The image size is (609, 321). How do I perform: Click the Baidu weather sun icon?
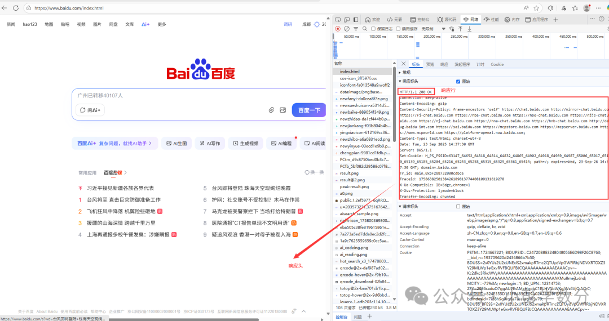tap(317, 24)
